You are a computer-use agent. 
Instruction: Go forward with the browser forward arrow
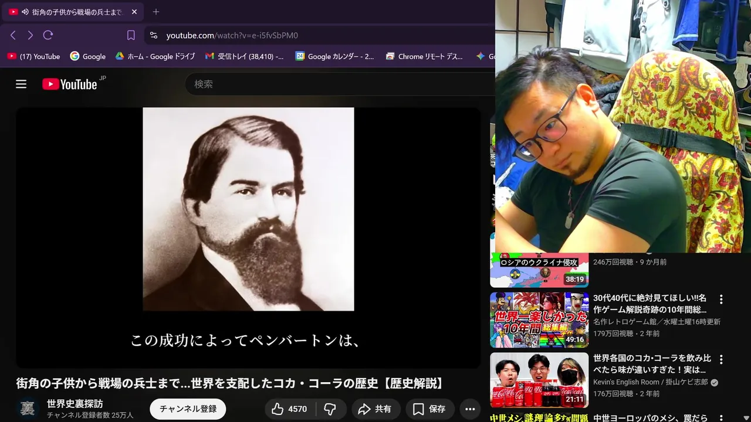click(31, 35)
